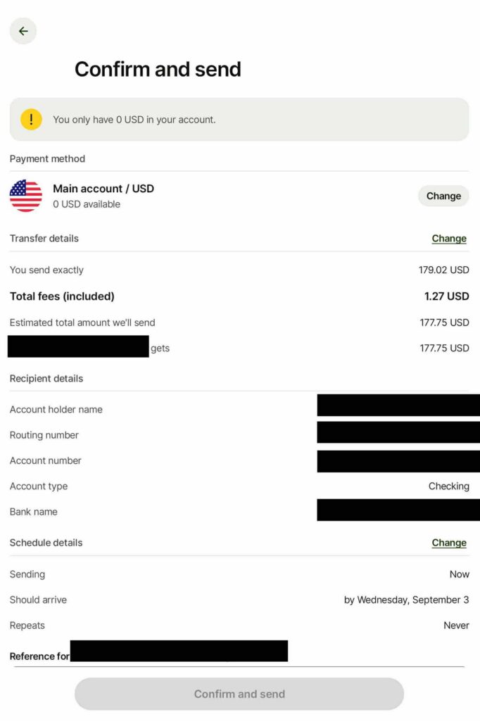Click the Sending Now value
This screenshot has height=721, width=480.
point(459,575)
